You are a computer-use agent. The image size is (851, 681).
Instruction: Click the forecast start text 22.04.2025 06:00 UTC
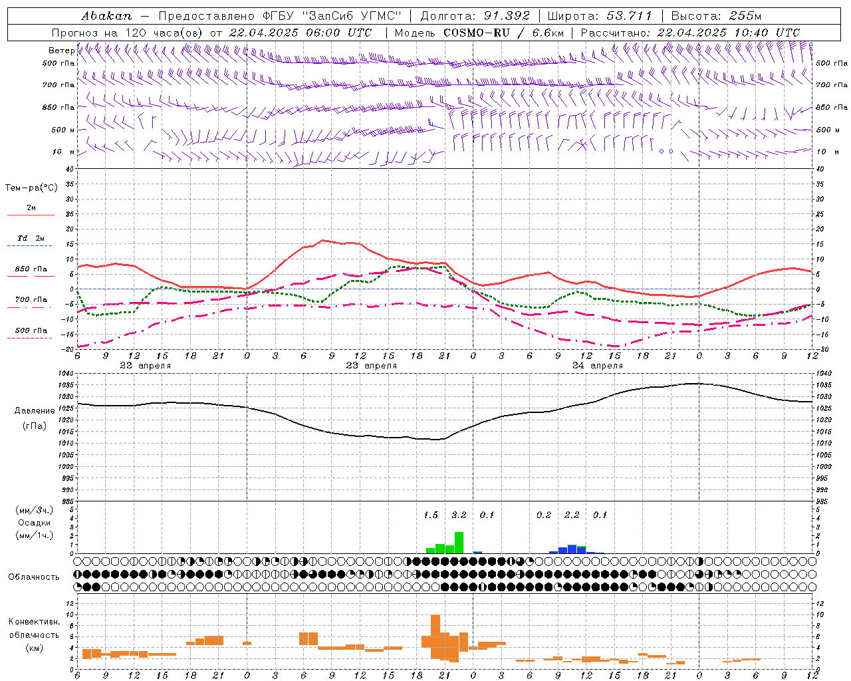coord(301,33)
